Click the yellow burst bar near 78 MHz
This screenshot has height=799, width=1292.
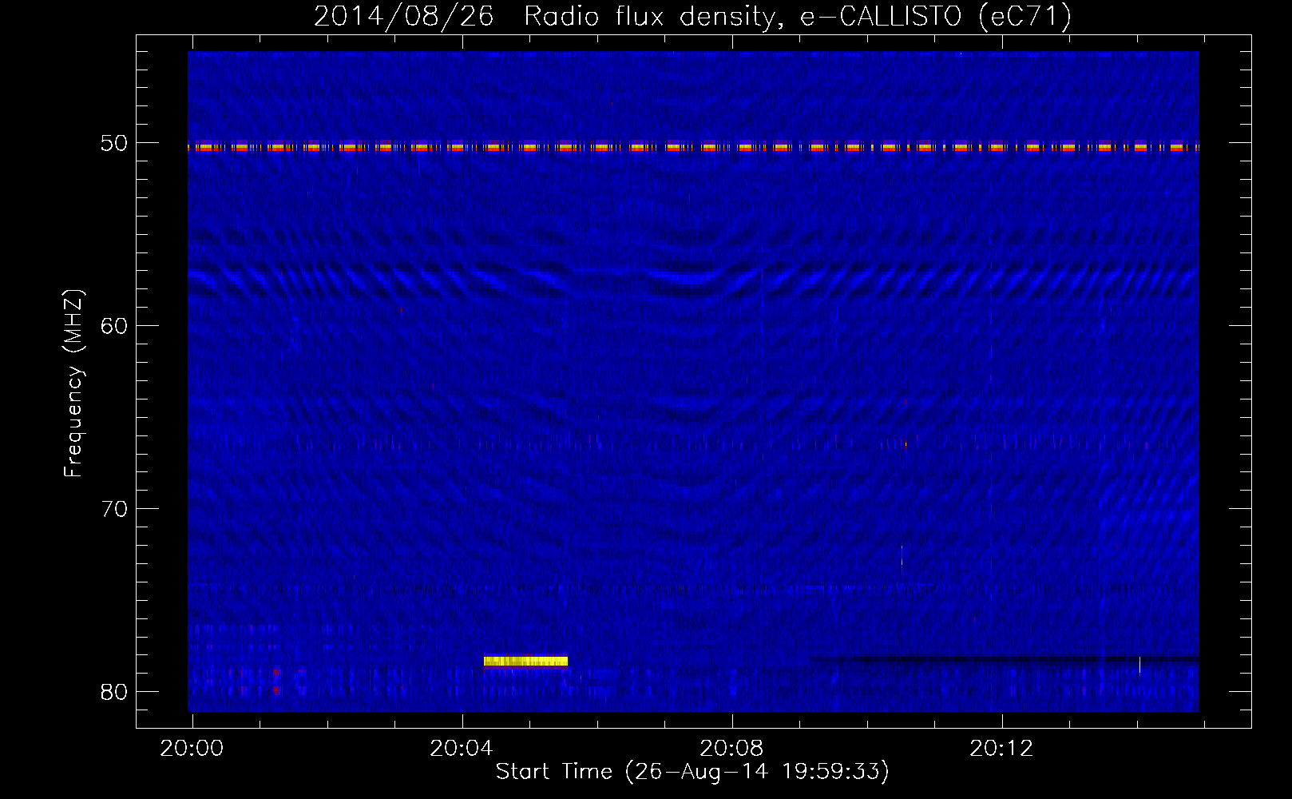(x=525, y=661)
